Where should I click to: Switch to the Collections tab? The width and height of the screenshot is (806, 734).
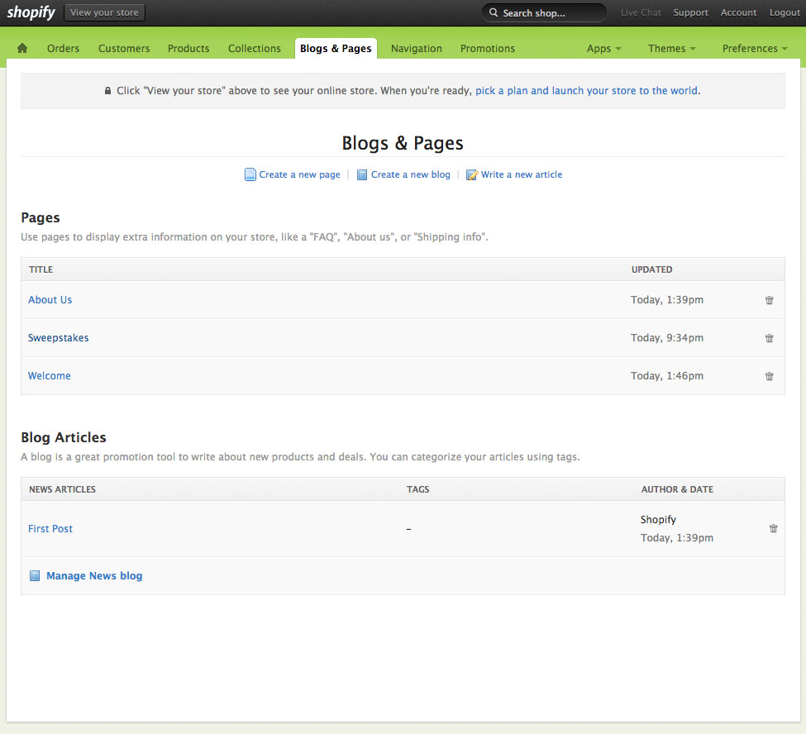255,48
